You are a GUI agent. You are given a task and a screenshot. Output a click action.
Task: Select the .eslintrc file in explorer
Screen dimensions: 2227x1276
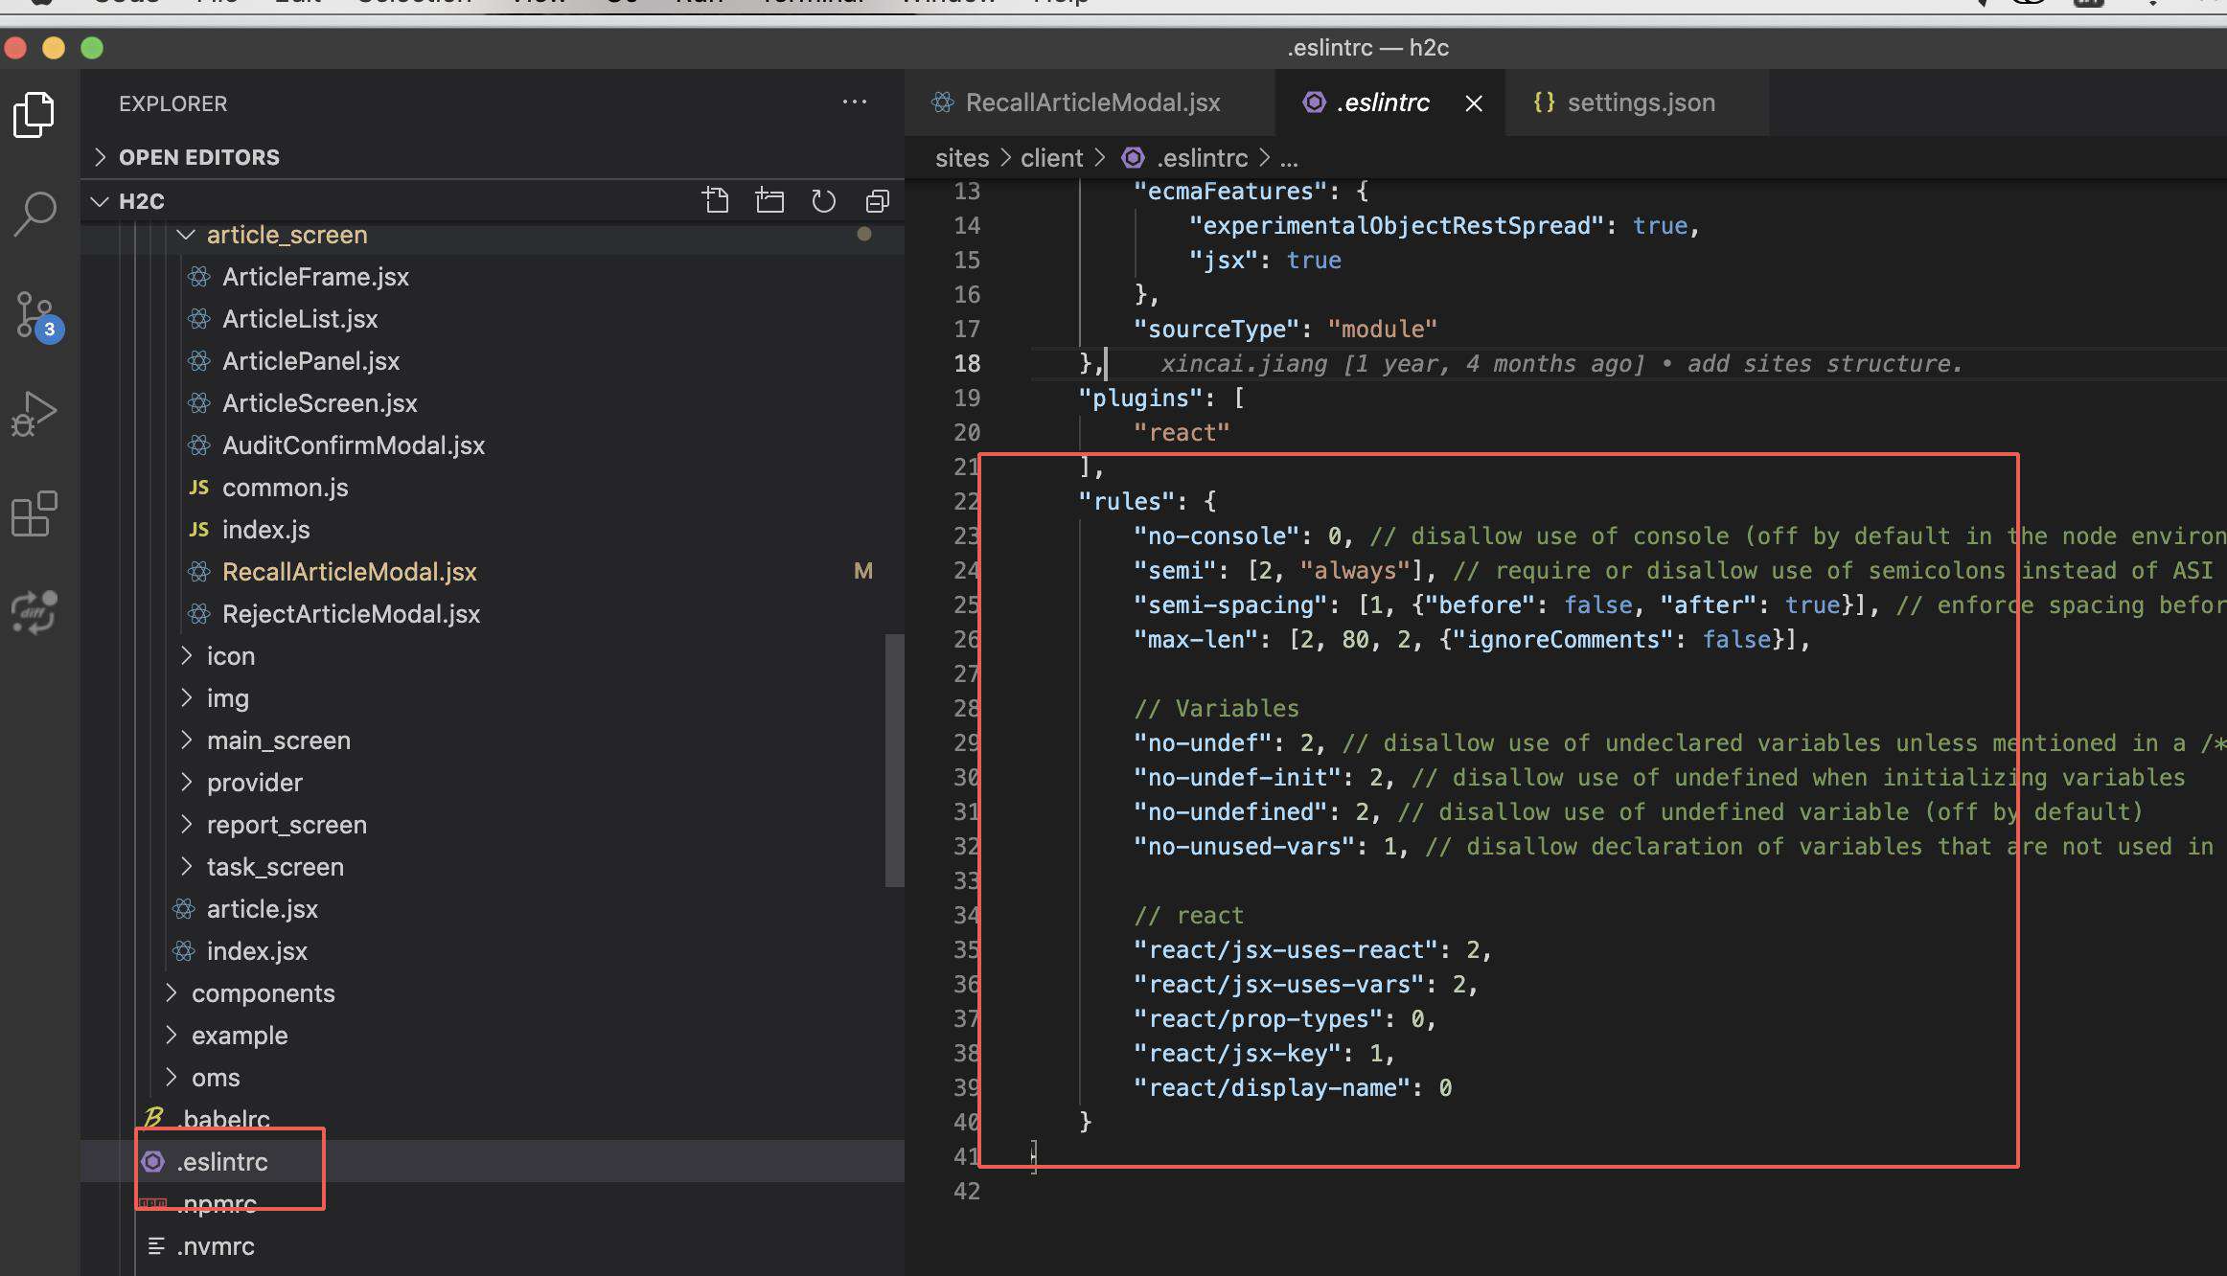221,1162
